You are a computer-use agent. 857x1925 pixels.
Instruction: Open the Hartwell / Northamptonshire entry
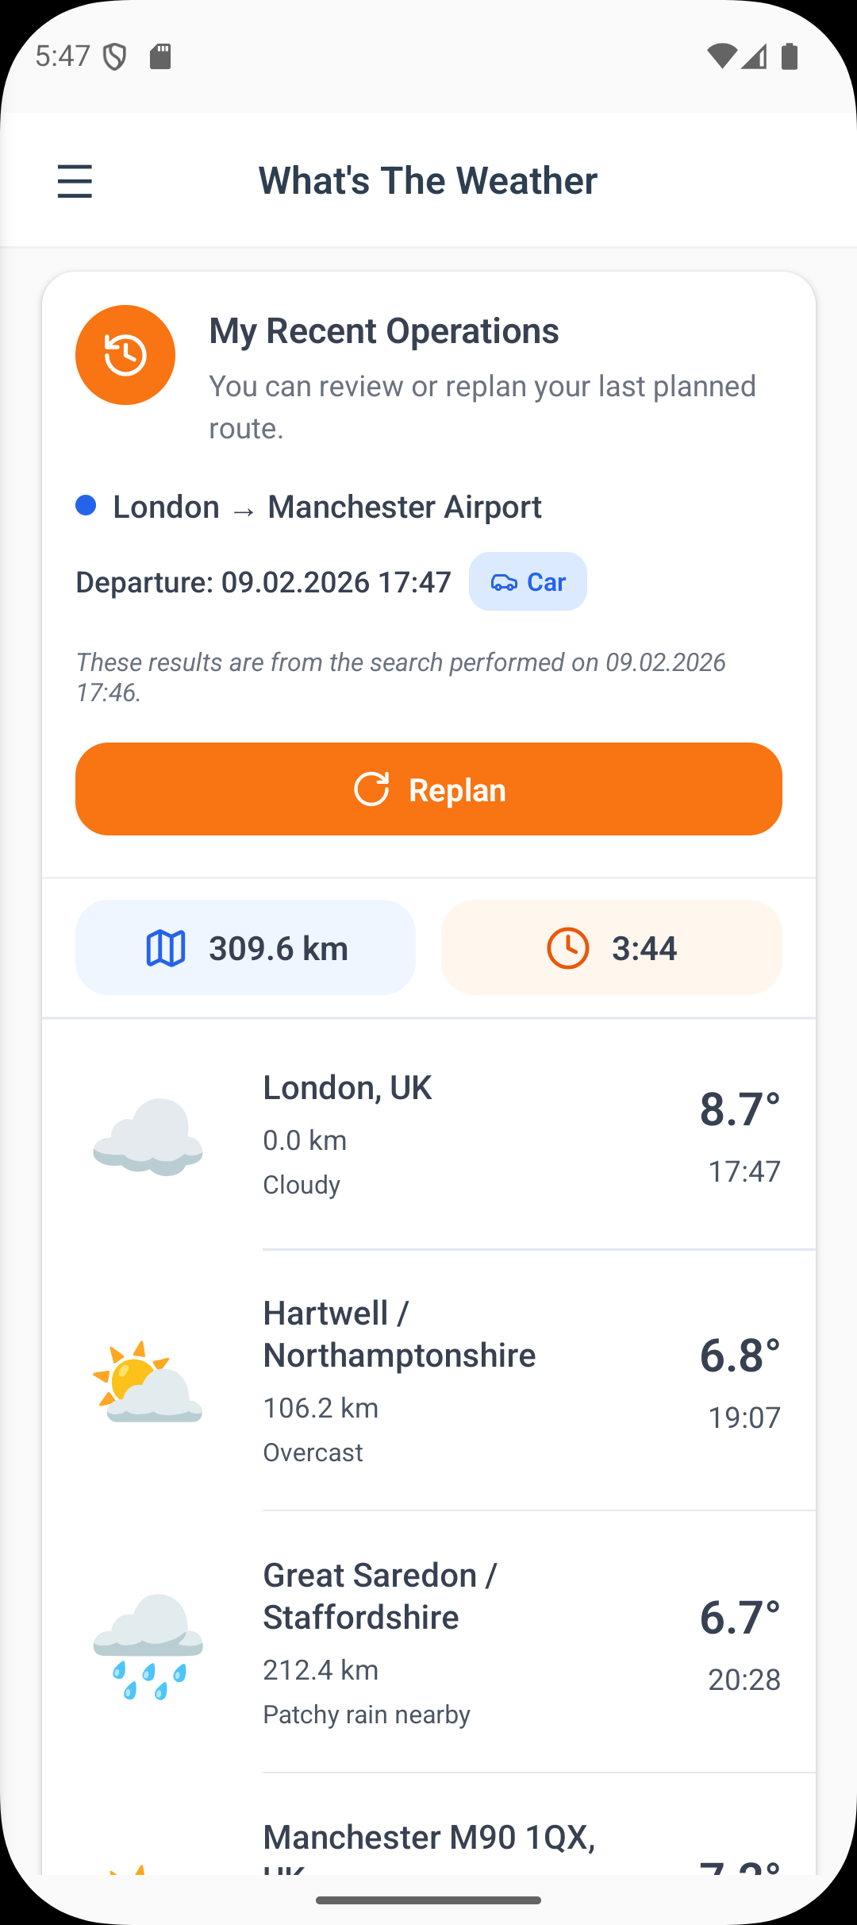click(x=428, y=1381)
